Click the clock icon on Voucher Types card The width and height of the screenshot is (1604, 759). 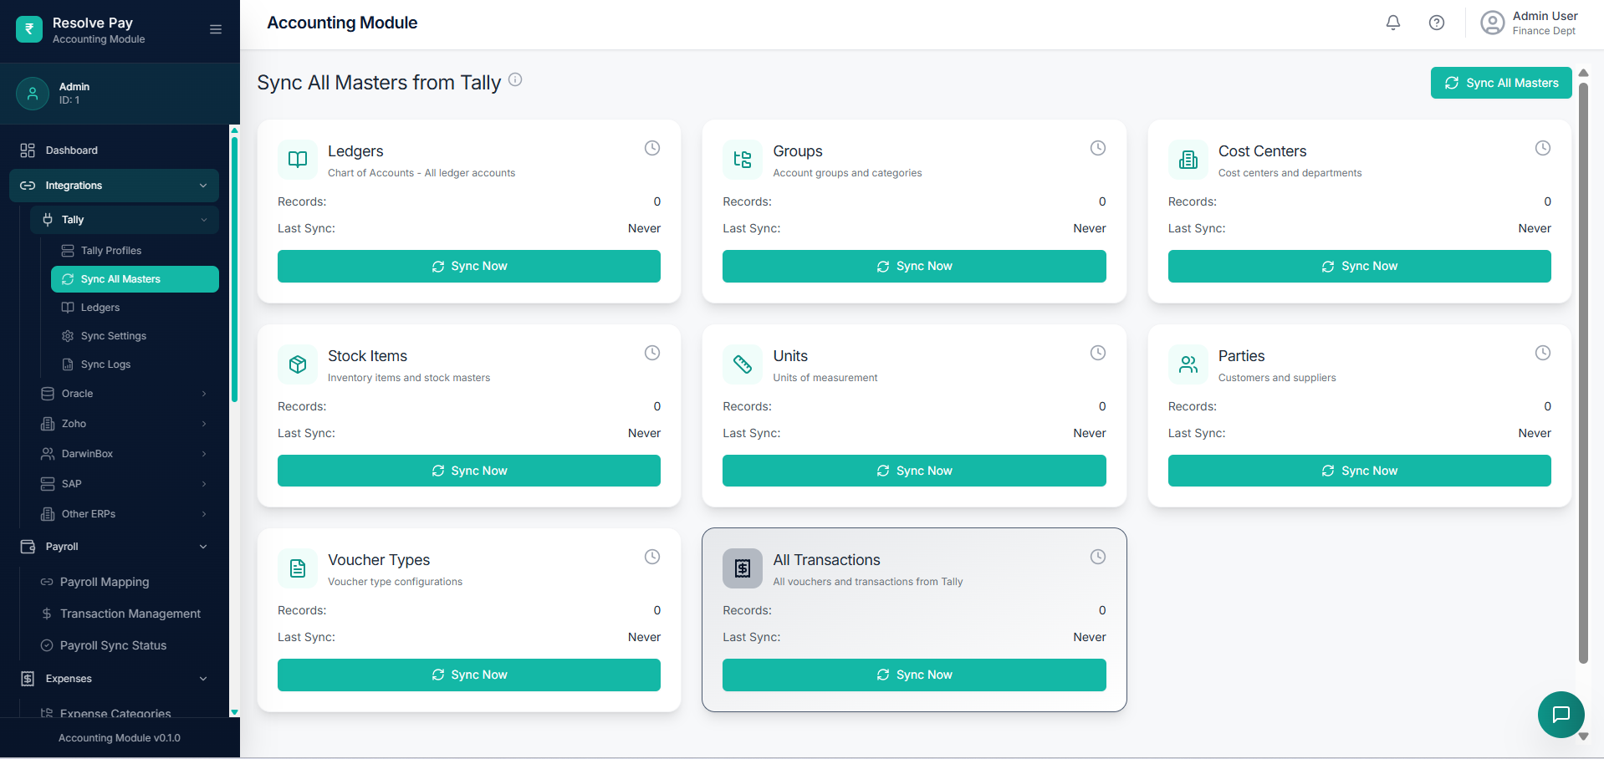[x=652, y=557]
